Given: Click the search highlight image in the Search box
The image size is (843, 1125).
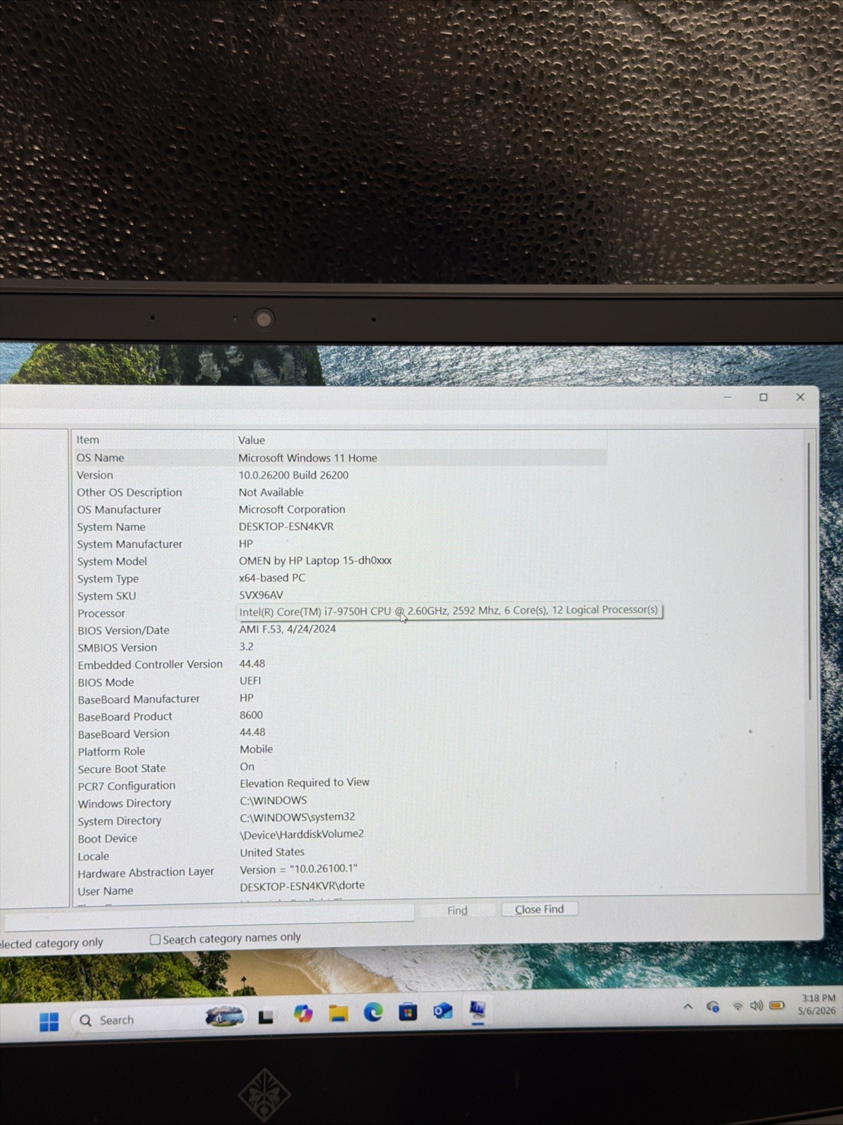Looking at the screenshot, I should (x=224, y=1016).
